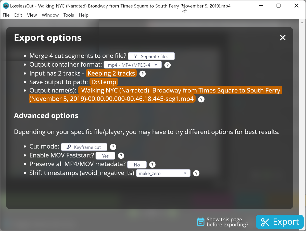The width and height of the screenshot is (306, 231).
Task: Open help for Cut mode setting
Action: 113,147
